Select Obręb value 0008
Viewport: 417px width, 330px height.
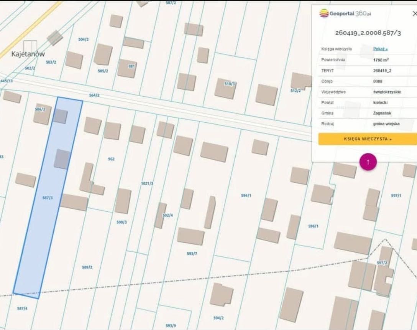(x=378, y=81)
